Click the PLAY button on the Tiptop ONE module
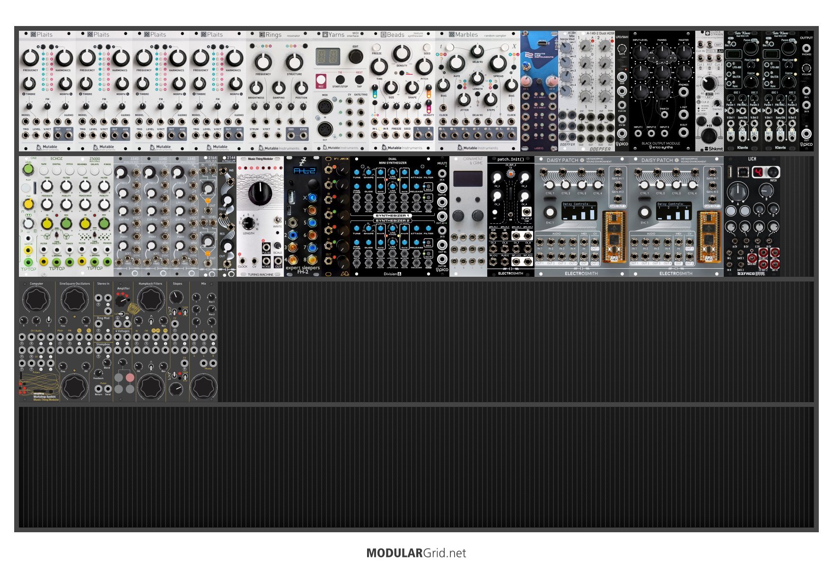This screenshot has height=563, width=833. [x=26, y=188]
